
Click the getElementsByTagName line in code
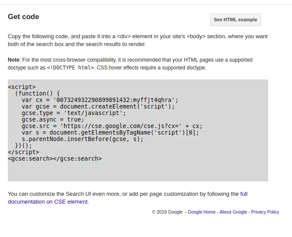pos(110,132)
